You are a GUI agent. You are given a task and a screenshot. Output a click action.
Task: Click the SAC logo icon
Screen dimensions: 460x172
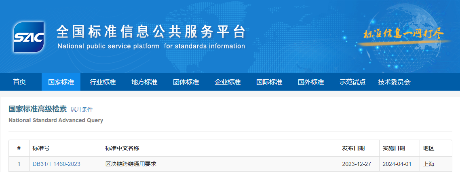(29, 37)
